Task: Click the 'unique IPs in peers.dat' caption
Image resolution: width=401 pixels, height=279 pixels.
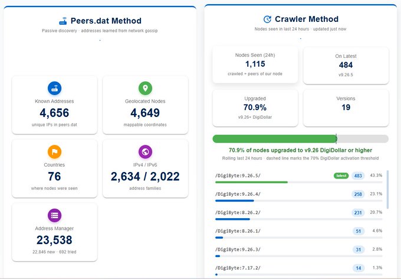Action: (54, 125)
